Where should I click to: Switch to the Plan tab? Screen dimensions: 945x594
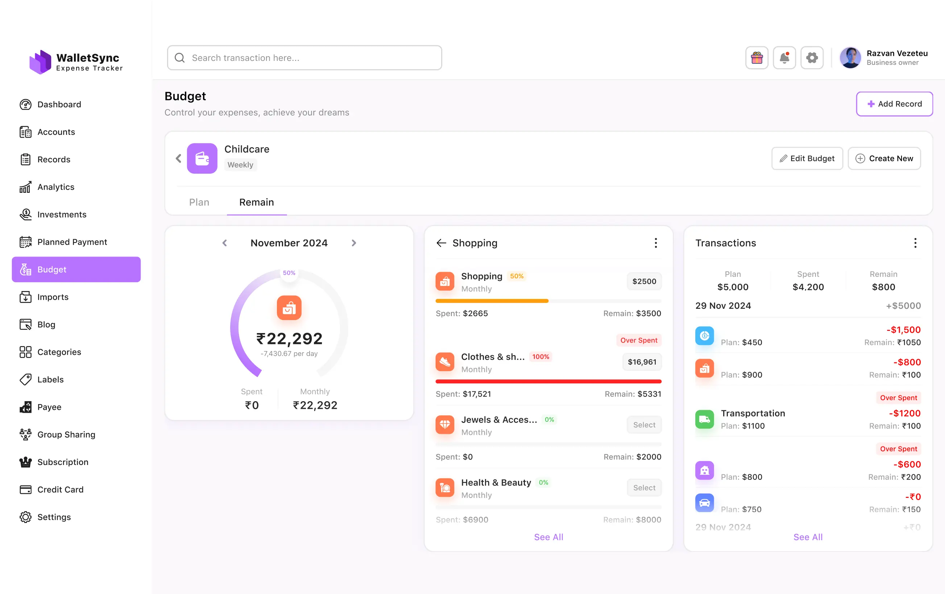[x=199, y=202]
